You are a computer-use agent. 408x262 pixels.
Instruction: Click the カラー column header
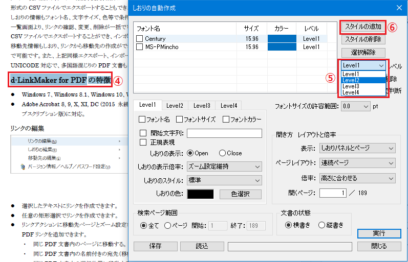point(282,29)
